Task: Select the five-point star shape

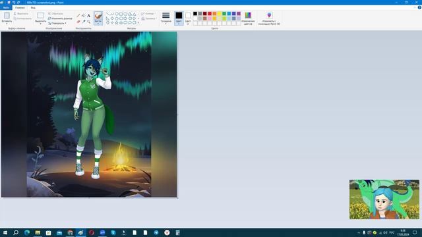Action: (117, 23)
